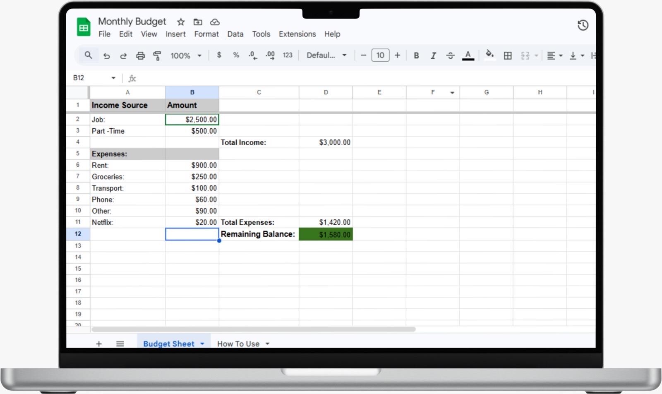Click the font size input field
Viewport: 662px width, 394px height.
(380, 55)
